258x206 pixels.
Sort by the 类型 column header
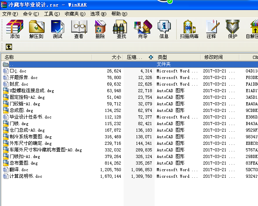(177, 57)
